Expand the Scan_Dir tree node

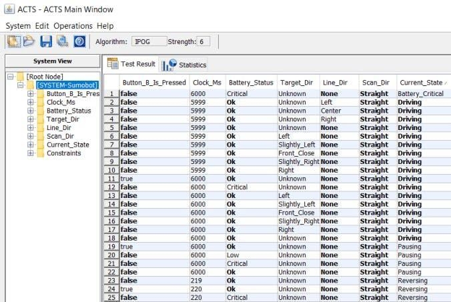pos(31,136)
